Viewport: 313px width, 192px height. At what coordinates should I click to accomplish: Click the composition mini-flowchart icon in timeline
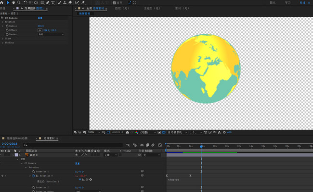click(x=128, y=145)
